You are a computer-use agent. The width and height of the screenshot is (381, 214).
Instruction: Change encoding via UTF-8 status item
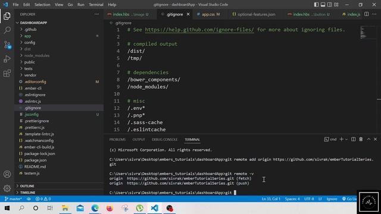coord(309,199)
